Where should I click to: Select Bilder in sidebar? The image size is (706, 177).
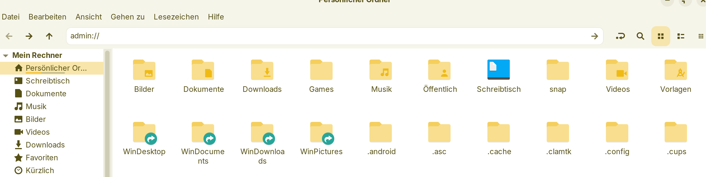pos(52,119)
